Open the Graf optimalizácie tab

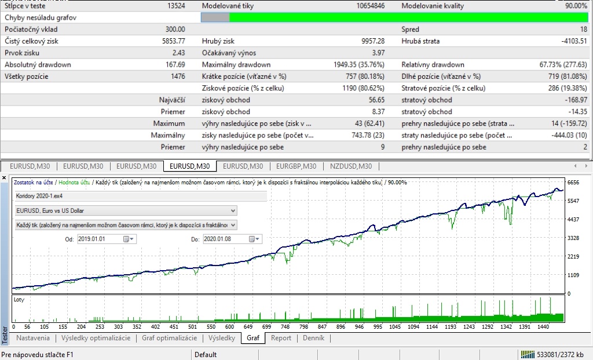(x=170, y=338)
